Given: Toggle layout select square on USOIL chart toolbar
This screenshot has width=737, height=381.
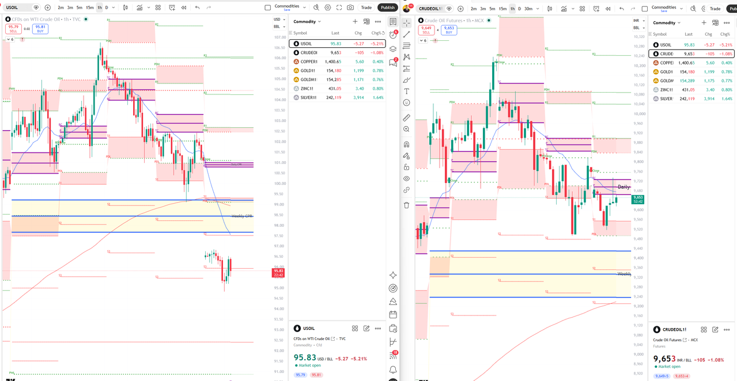Looking at the screenshot, I should click(x=267, y=7).
